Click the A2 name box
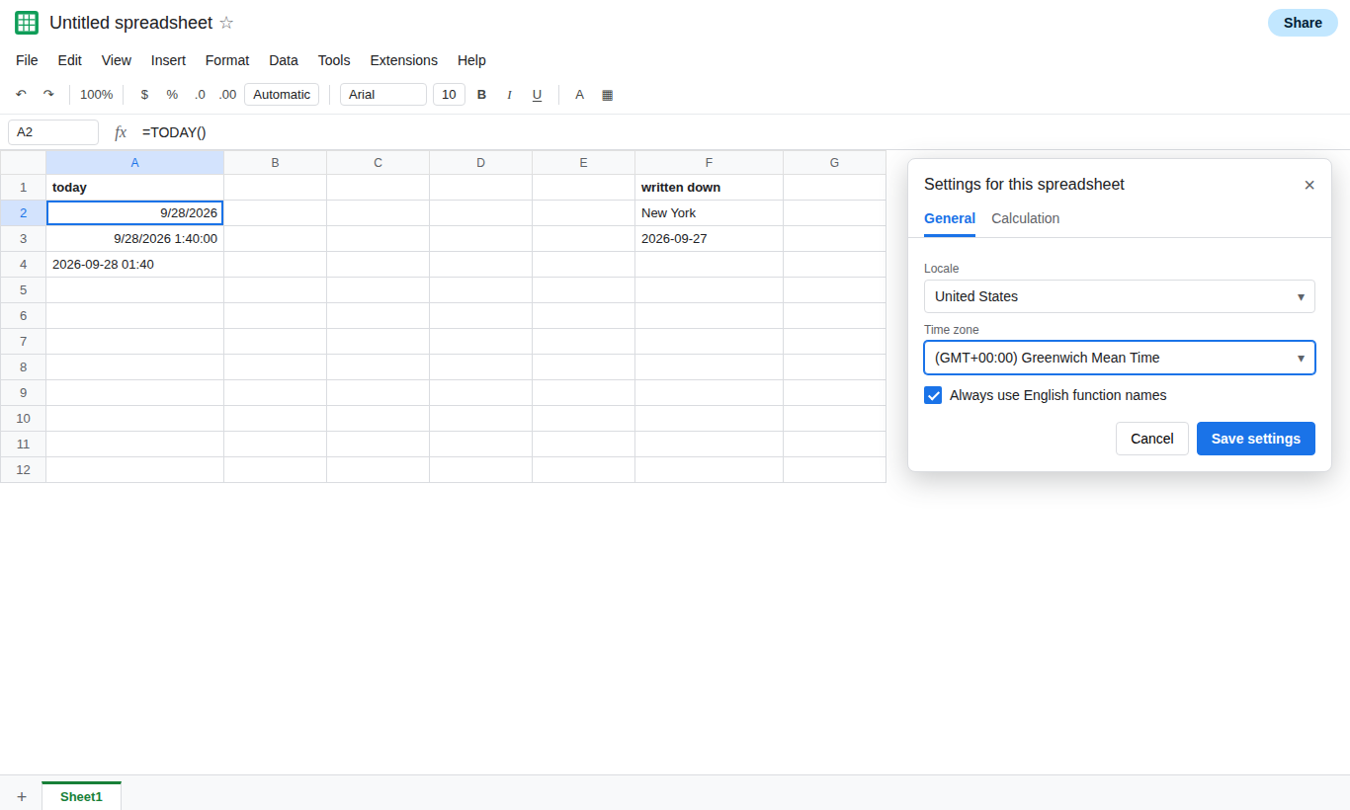The image size is (1350, 810). click(x=53, y=132)
